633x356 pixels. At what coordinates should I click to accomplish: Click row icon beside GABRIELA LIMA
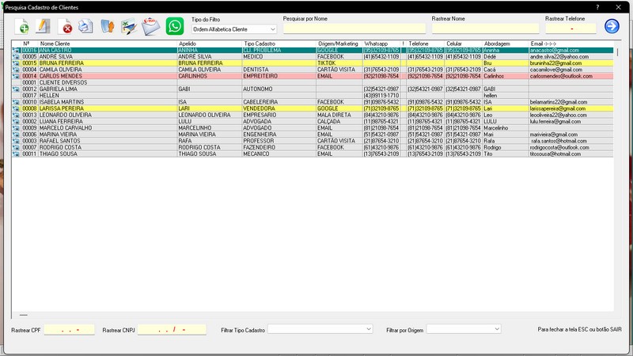click(x=16, y=89)
